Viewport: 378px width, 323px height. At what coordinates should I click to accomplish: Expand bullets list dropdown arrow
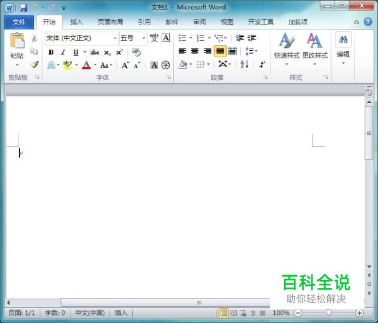tap(191, 38)
